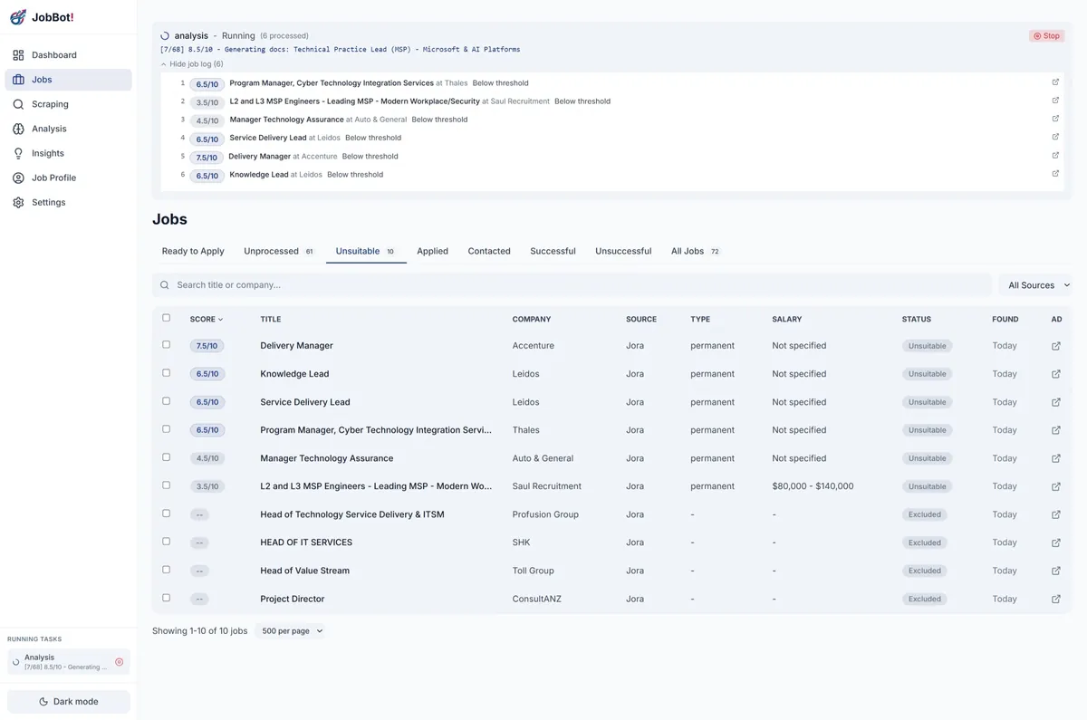
Task: Open external link for Knowledge Lead log entry
Action: [x=1055, y=174]
